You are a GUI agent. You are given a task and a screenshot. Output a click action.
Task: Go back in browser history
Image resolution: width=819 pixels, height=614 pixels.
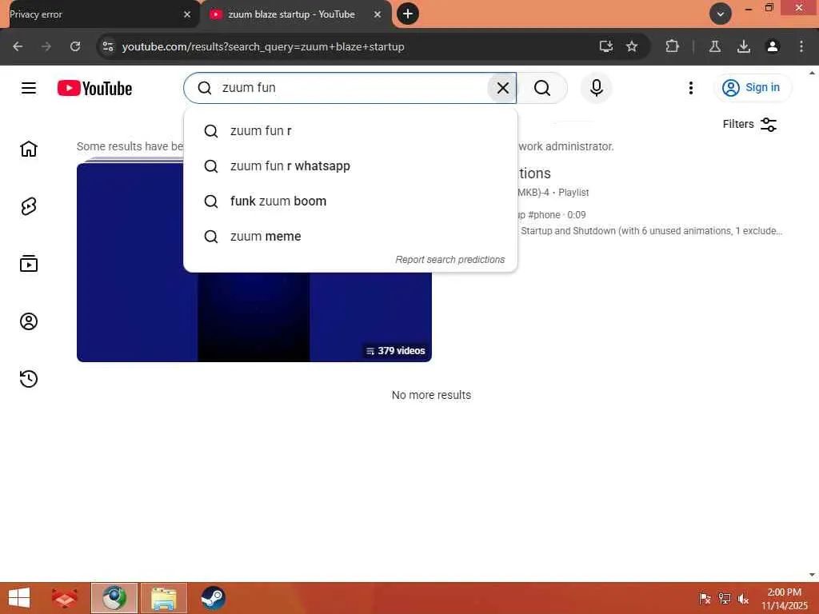18,46
